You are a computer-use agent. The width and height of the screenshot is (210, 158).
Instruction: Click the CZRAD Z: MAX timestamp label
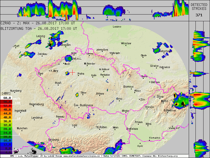click(x=39, y=23)
